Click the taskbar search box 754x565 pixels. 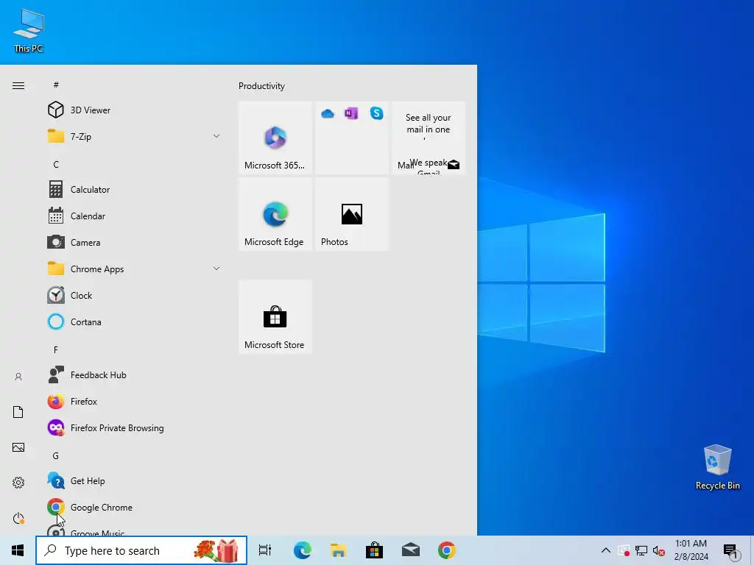(x=141, y=550)
